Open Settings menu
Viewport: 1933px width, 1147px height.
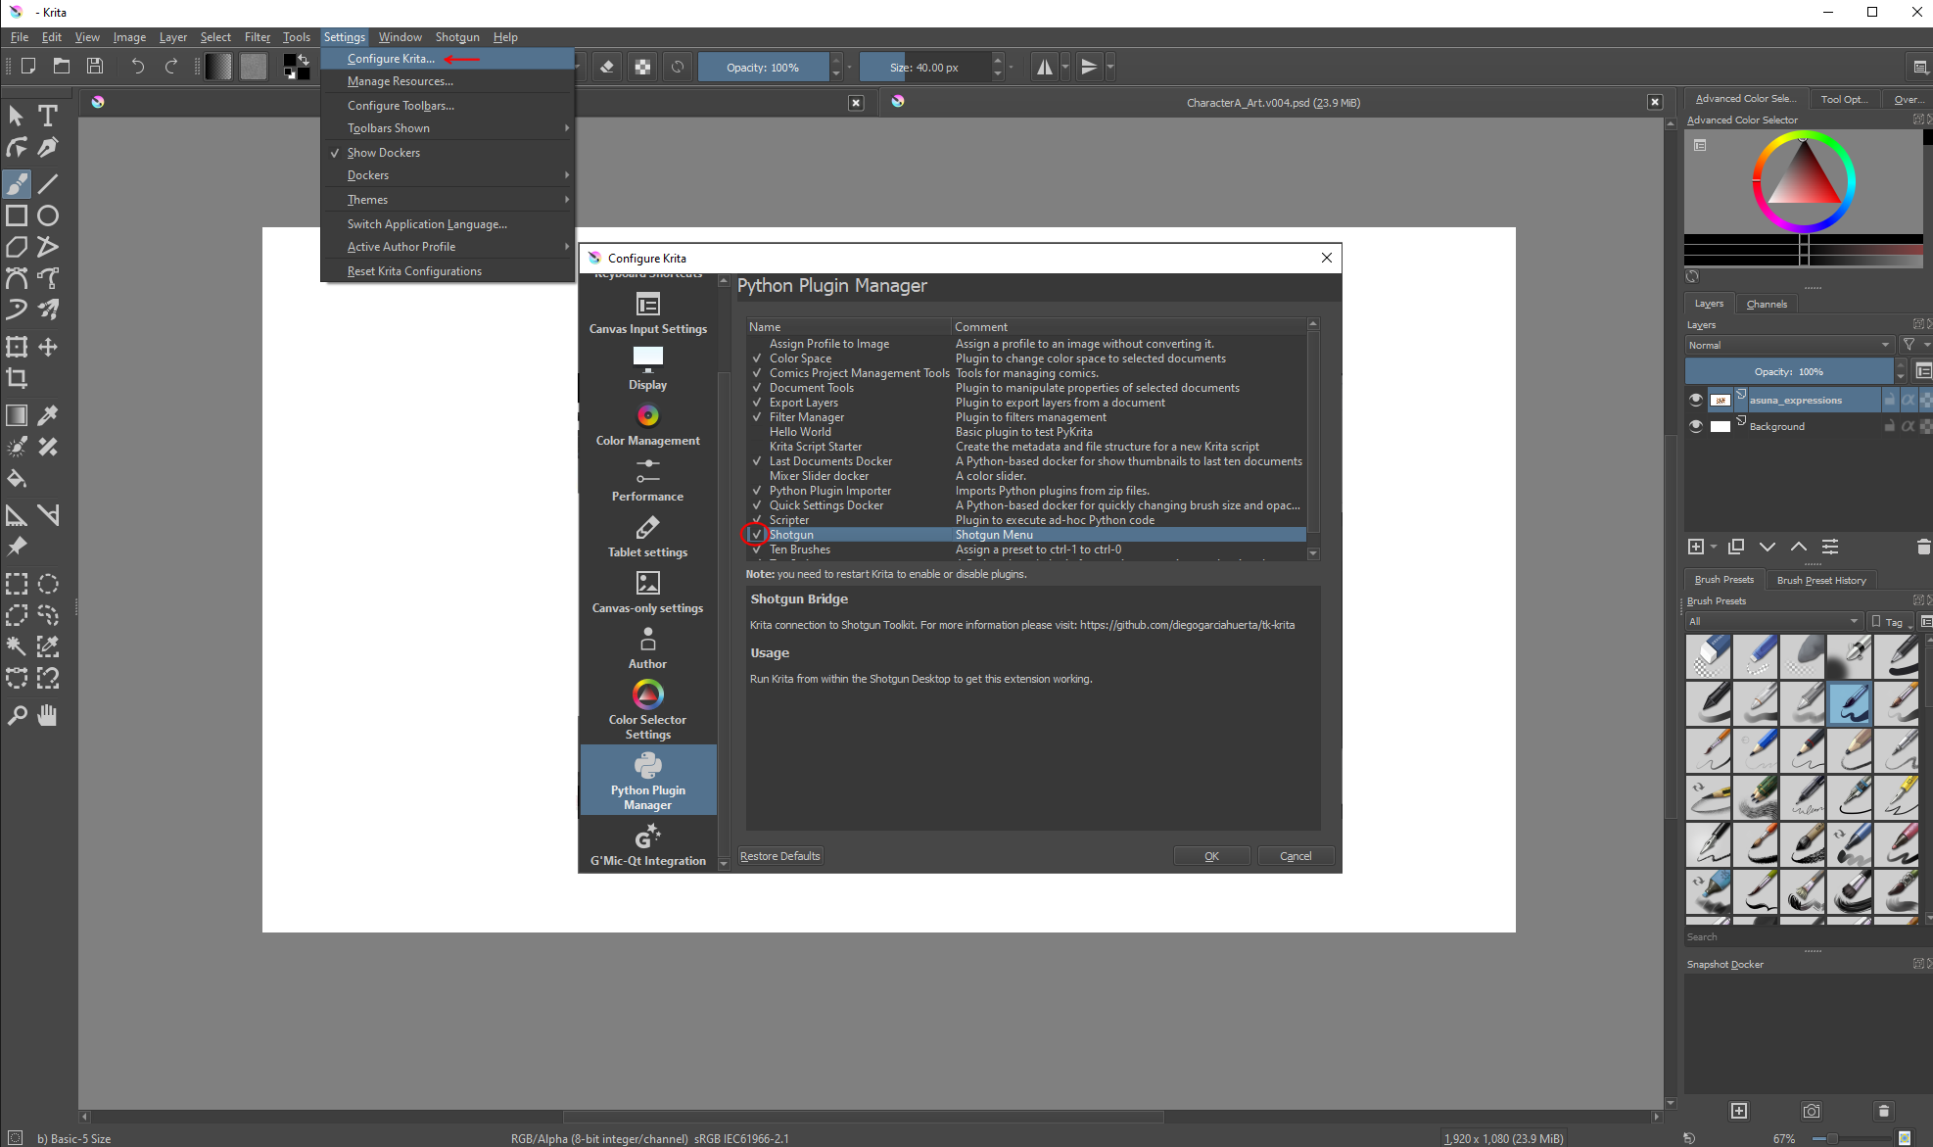[x=344, y=37]
